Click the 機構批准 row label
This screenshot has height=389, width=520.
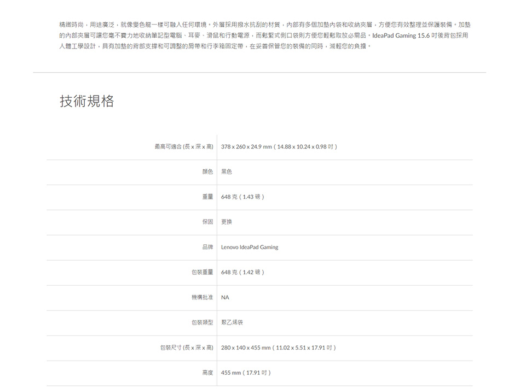pyautogui.click(x=202, y=298)
